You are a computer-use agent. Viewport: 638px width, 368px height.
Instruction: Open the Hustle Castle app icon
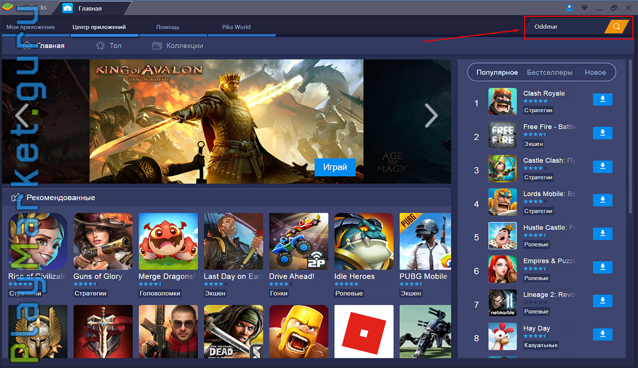503,236
